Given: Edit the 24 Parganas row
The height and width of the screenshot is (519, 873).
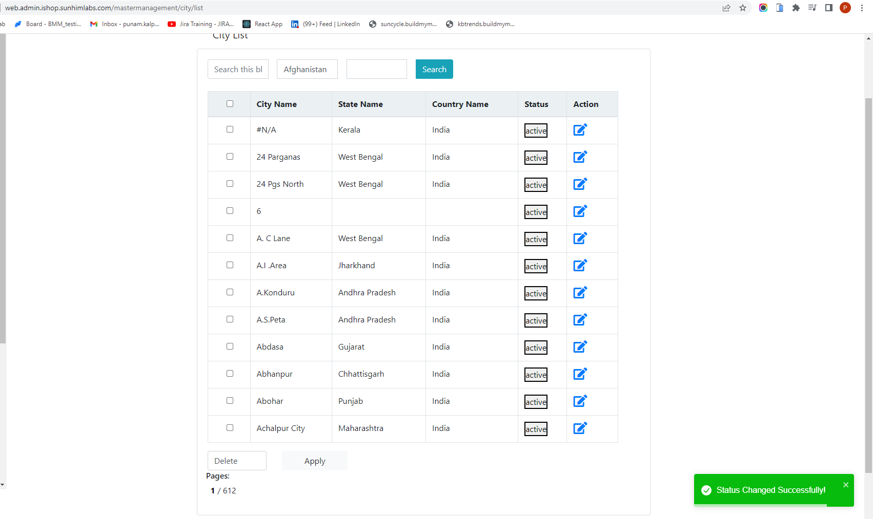Looking at the screenshot, I should point(580,157).
